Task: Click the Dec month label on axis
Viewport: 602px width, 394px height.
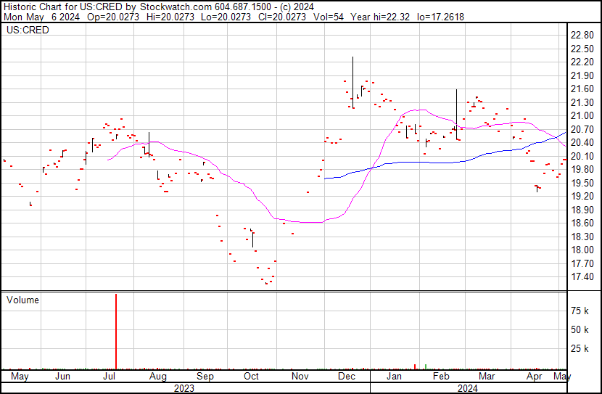Action: click(x=345, y=377)
